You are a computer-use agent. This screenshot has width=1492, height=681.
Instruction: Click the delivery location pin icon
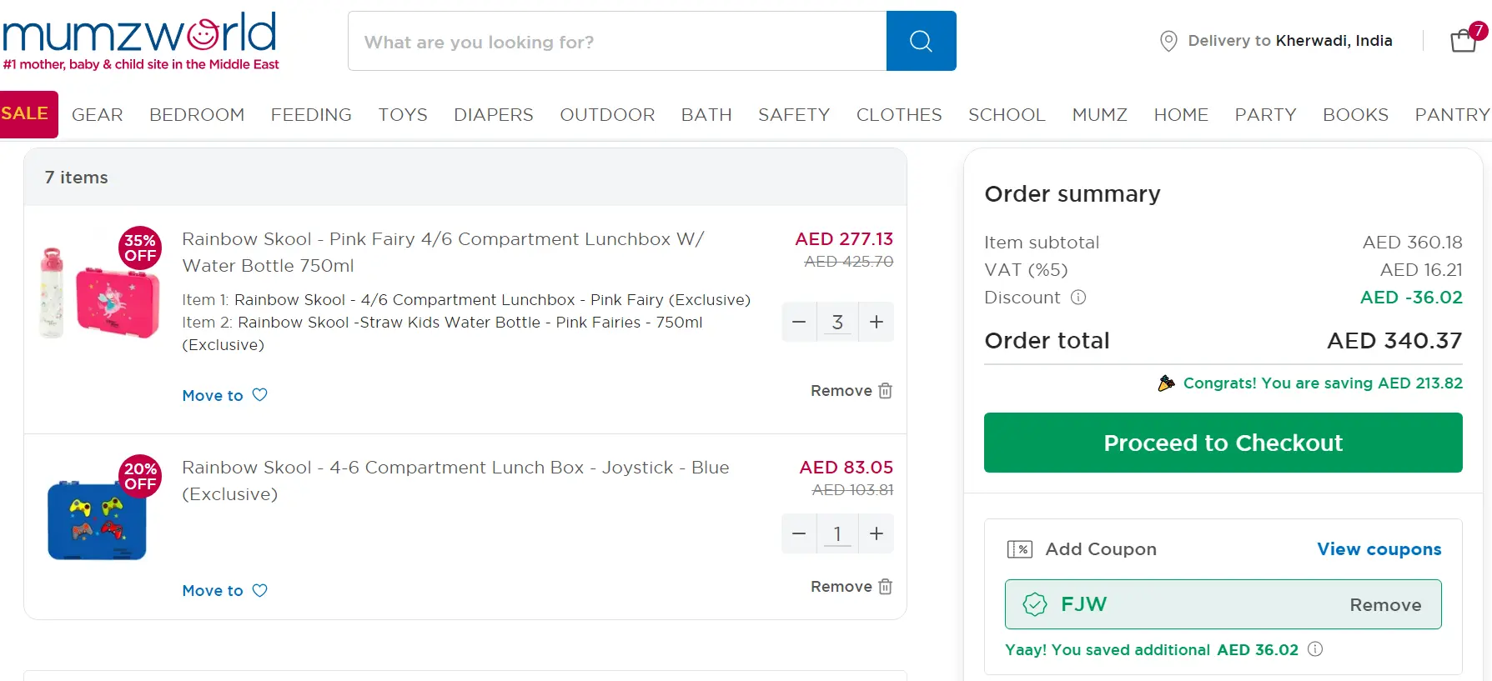tap(1168, 41)
